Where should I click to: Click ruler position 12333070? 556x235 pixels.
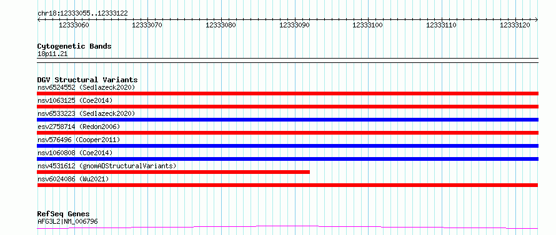click(147, 25)
